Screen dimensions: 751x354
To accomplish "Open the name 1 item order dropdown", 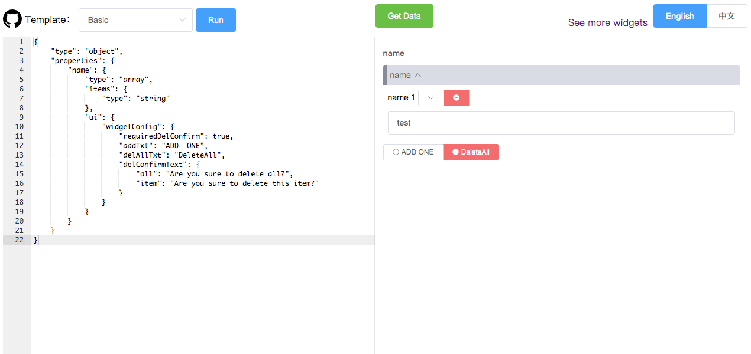I will [x=431, y=98].
